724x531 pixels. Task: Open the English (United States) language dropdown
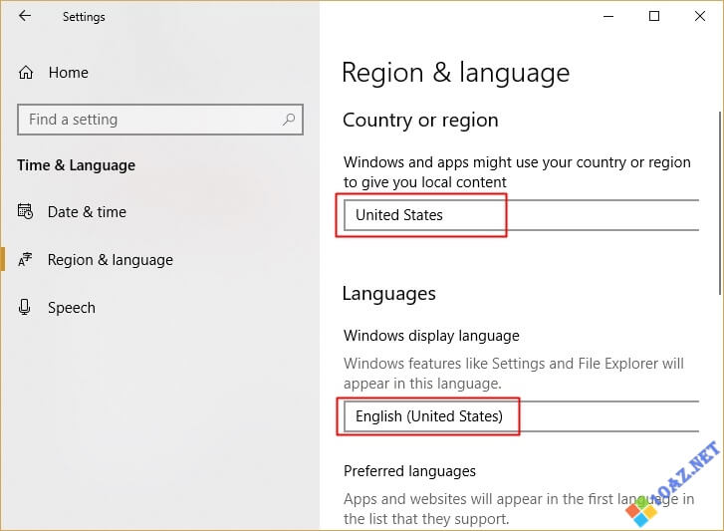click(521, 416)
